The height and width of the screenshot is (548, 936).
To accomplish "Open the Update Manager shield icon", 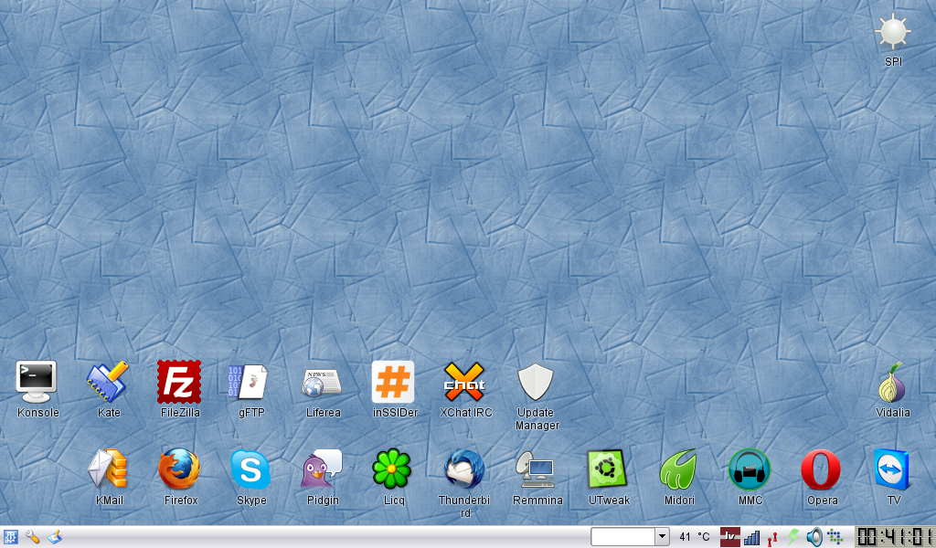I will coord(536,382).
